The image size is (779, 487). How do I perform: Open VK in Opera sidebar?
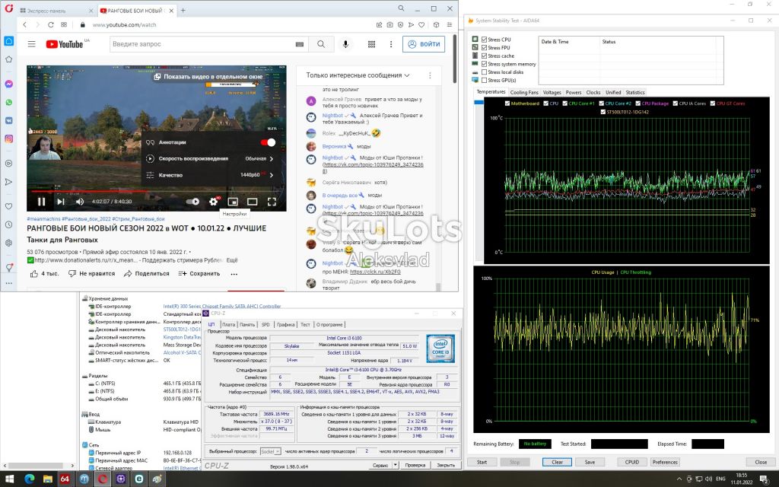click(9, 121)
